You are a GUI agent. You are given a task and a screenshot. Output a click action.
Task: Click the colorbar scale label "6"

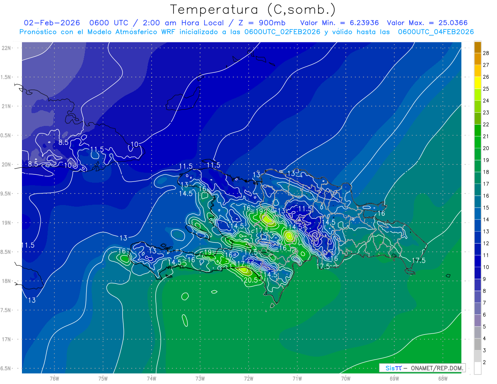tap(484, 315)
